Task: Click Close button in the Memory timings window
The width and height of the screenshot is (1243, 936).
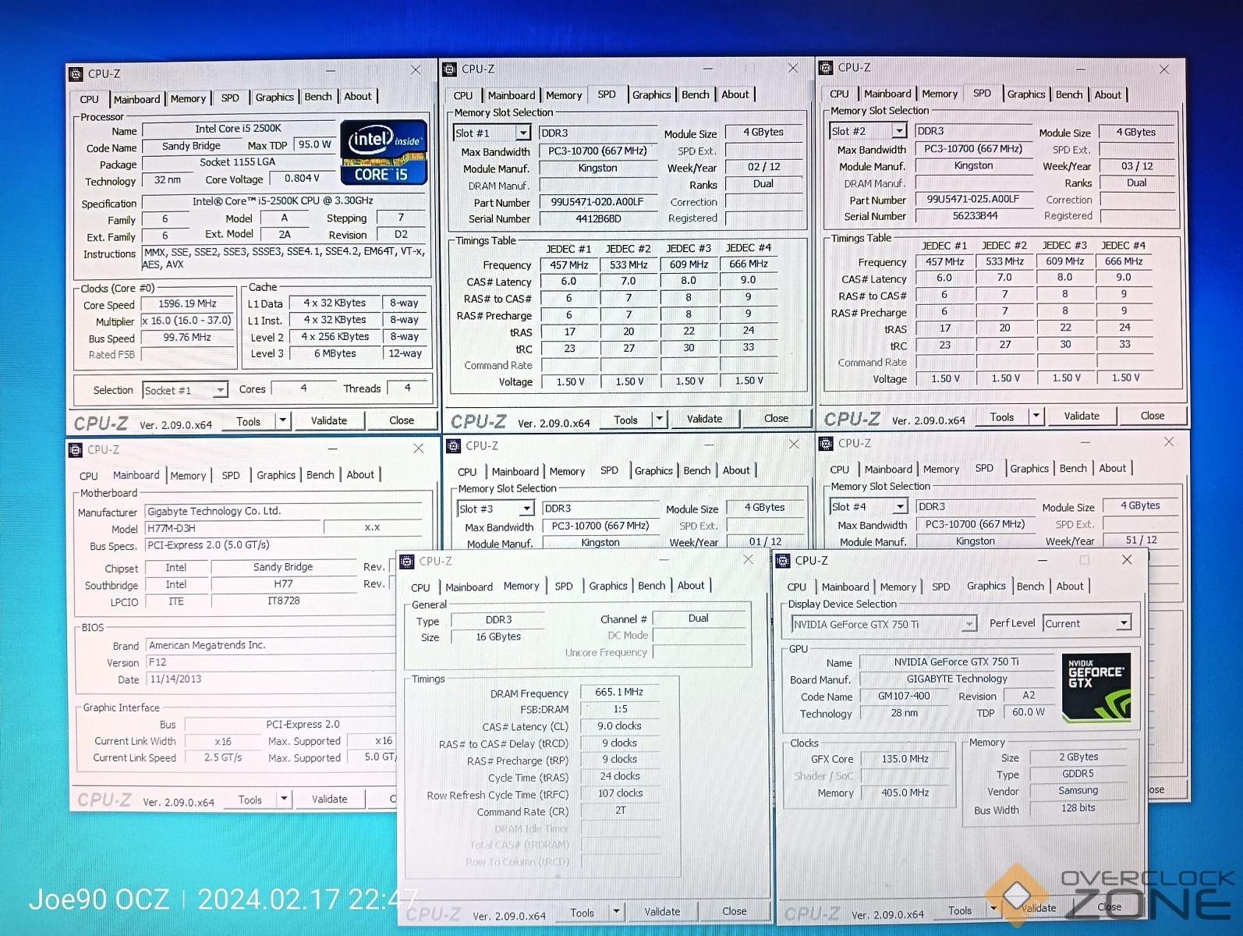Action: (734, 911)
